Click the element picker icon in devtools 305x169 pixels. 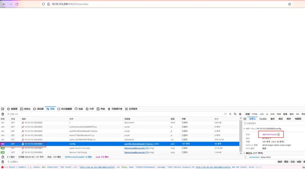click(x=3, y=109)
